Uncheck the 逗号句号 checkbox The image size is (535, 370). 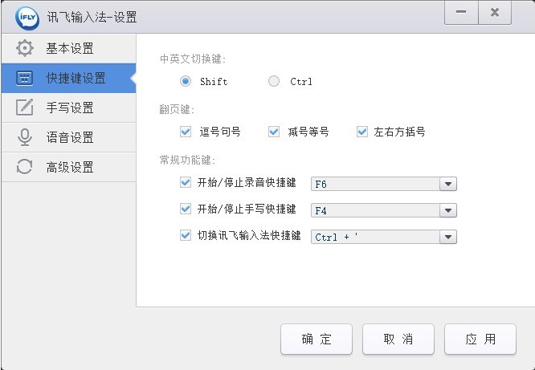tap(186, 132)
